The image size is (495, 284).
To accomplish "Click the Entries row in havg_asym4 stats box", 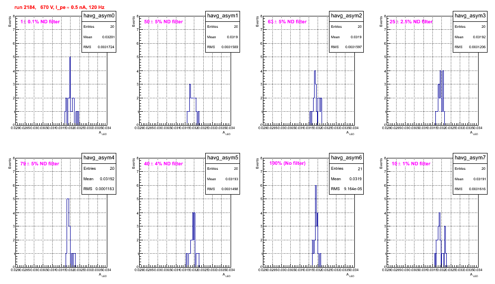I will 99,168.
